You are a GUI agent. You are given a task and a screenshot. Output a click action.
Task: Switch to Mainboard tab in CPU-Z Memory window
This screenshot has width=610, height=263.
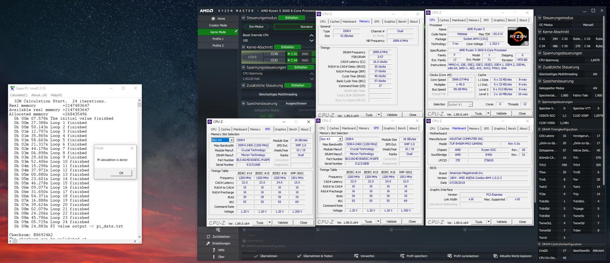349,21
